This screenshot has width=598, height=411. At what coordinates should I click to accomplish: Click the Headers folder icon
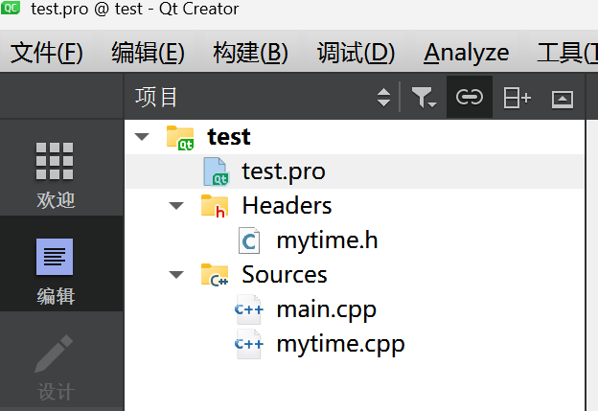[215, 206]
